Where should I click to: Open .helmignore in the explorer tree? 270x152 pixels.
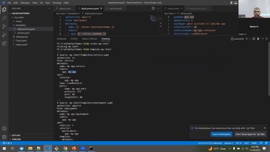click(22, 37)
